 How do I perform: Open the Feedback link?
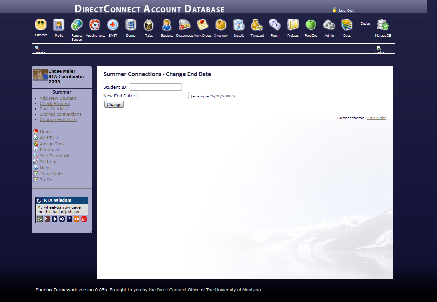click(x=50, y=150)
